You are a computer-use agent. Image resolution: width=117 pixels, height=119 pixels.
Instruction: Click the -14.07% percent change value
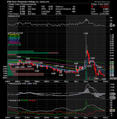click(x=104, y=7)
